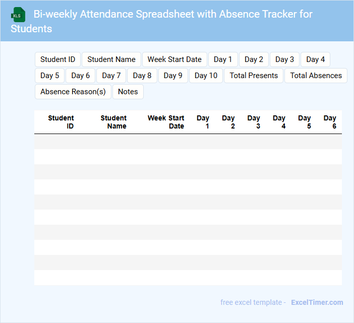Click the first empty table row
This screenshot has height=323, width=354.
click(x=188, y=142)
